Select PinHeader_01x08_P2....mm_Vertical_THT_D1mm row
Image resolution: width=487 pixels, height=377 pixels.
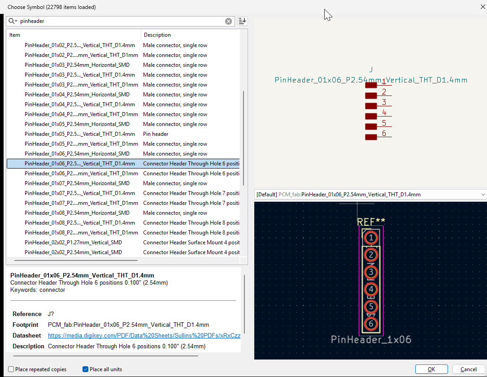123,233
